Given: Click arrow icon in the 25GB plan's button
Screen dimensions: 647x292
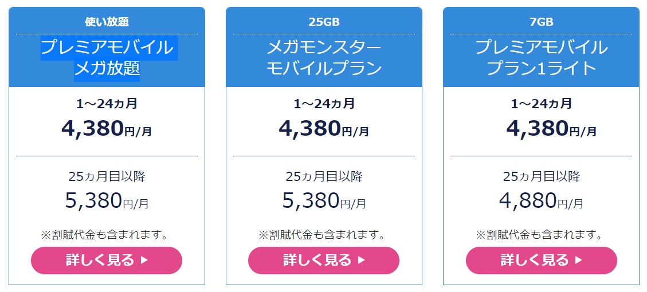Looking at the screenshot, I should coord(361,261).
